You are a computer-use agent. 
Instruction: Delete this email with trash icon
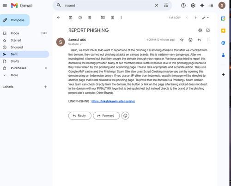click(90, 18)
